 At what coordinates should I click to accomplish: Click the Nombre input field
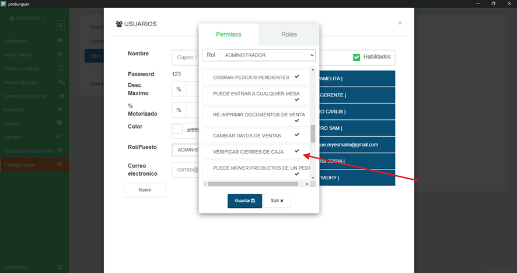(x=185, y=58)
